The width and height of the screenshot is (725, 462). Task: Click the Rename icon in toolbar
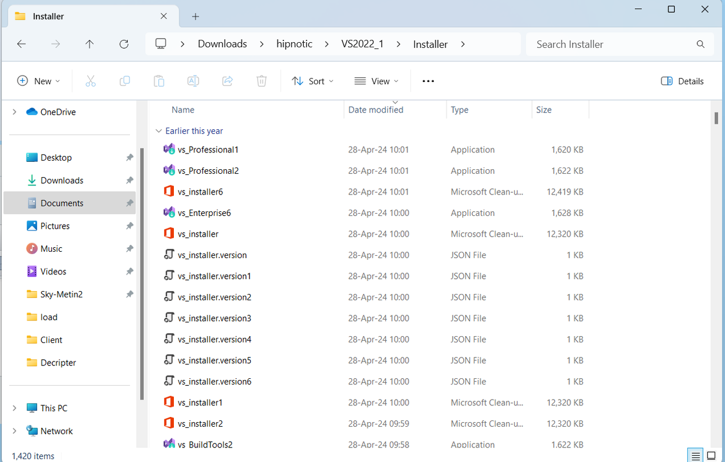click(x=193, y=81)
